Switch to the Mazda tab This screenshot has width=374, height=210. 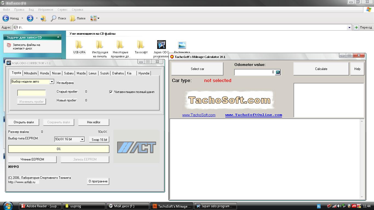click(x=81, y=73)
